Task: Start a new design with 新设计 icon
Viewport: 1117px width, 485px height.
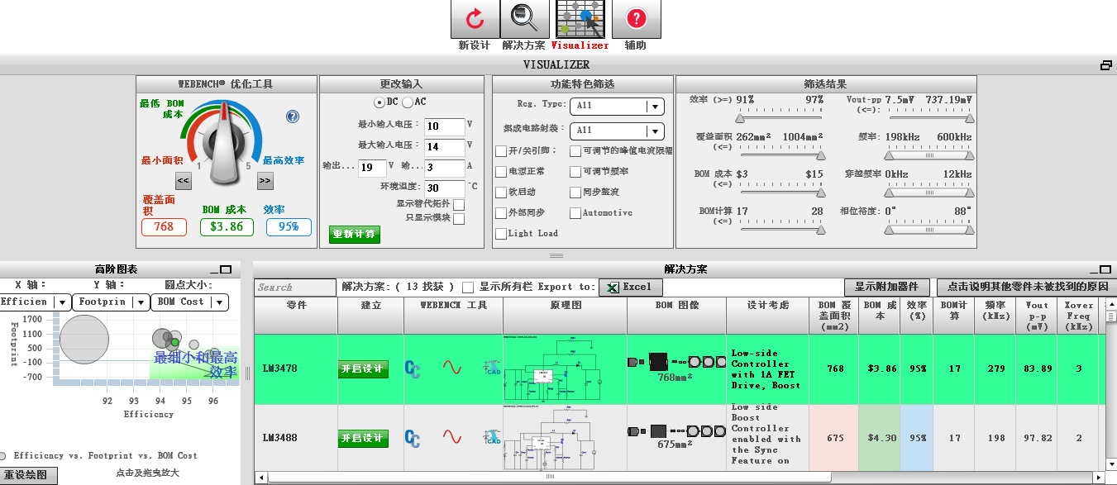Action: [475, 19]
